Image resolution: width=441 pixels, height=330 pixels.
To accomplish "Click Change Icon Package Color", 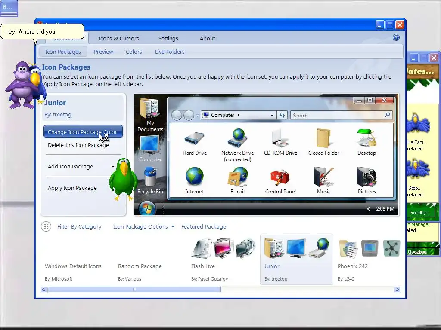I will [x=83, y=131].
